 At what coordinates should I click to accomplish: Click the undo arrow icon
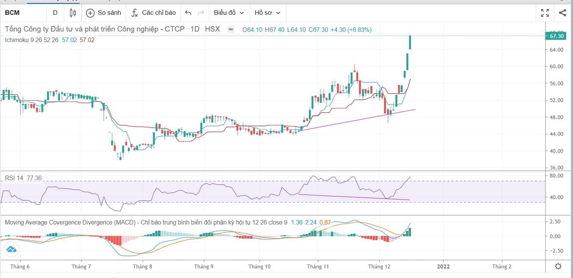pos(188,13)
